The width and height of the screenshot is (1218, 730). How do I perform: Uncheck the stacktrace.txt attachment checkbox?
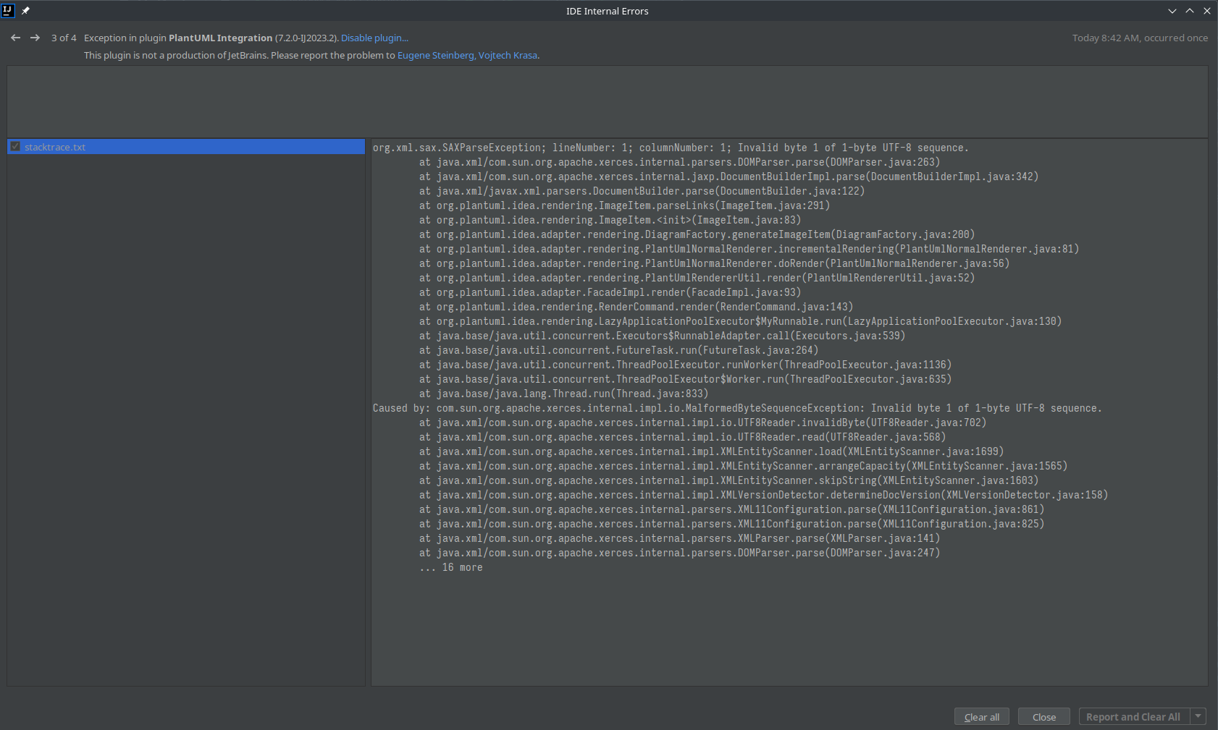click(15, 147)
